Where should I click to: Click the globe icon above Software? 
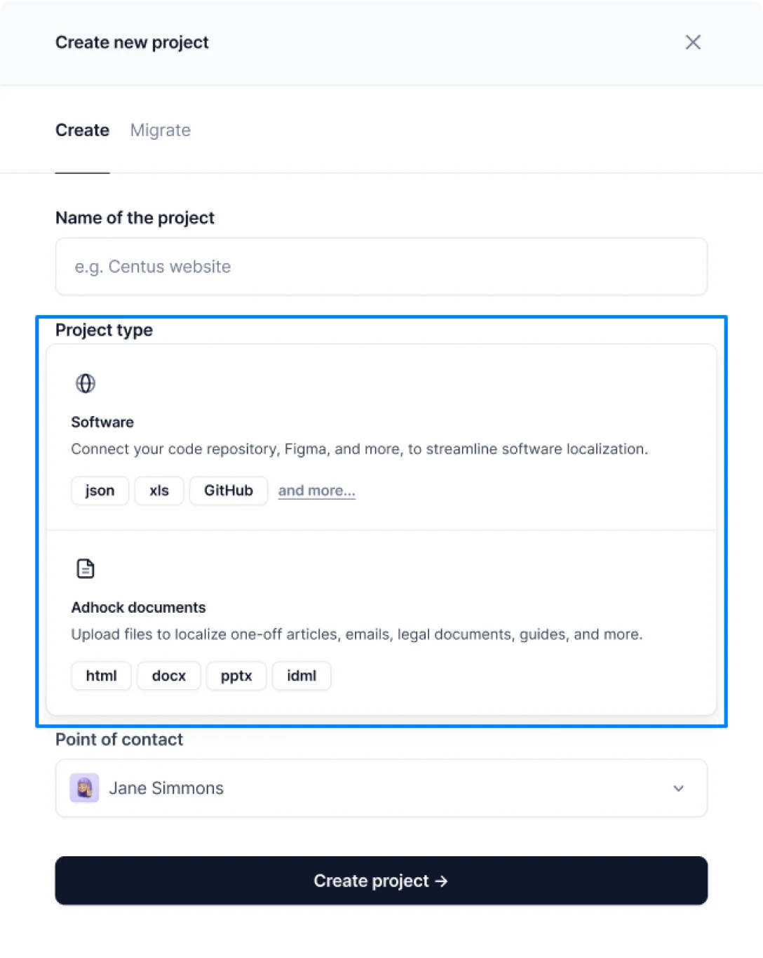tap(86, 383)
